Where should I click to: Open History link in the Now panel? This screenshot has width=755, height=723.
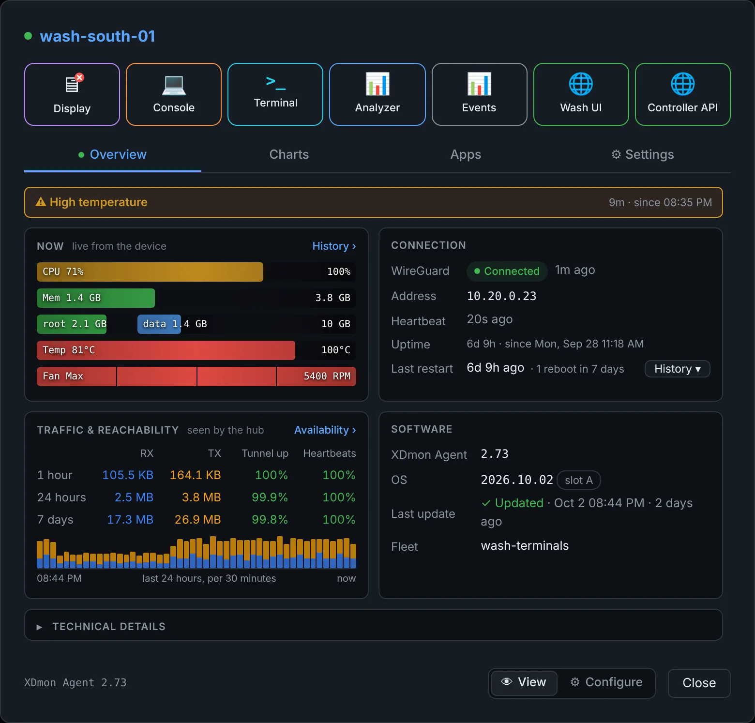(334, 246)
